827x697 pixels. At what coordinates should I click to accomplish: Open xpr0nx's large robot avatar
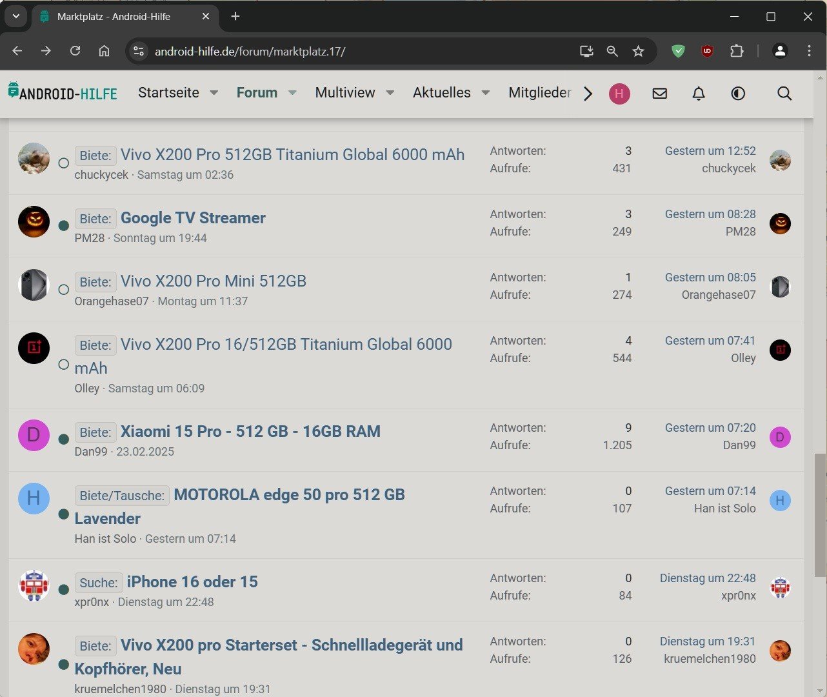(x=34, y=585)
